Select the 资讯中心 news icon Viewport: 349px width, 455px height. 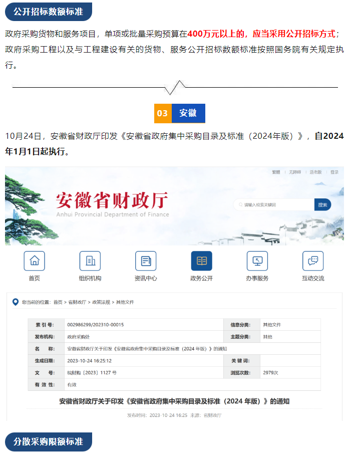pyautogui.click(x=146, y=261)
